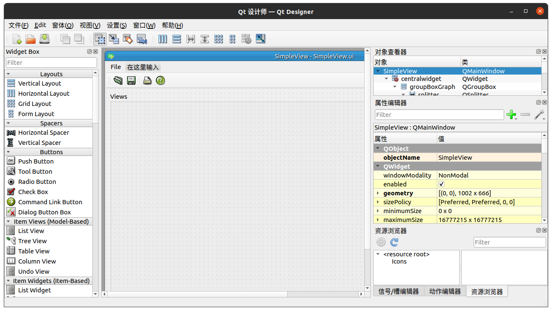Apply Lay Out Vertically toolbar icon

pyautogui.click(x=177, y=39)
